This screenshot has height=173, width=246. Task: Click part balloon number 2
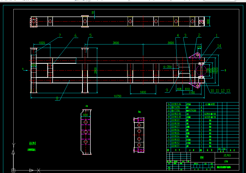coord(199,35)
